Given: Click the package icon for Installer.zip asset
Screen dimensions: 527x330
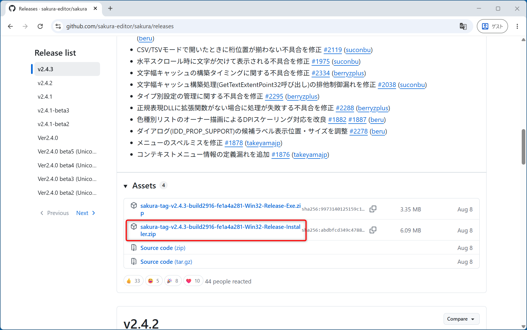Looking at the screenshot, I should [134, 227].
